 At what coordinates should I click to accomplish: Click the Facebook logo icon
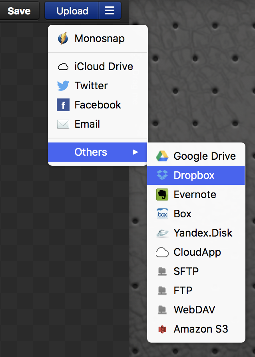pyautogui.click(x=63, y=105)
